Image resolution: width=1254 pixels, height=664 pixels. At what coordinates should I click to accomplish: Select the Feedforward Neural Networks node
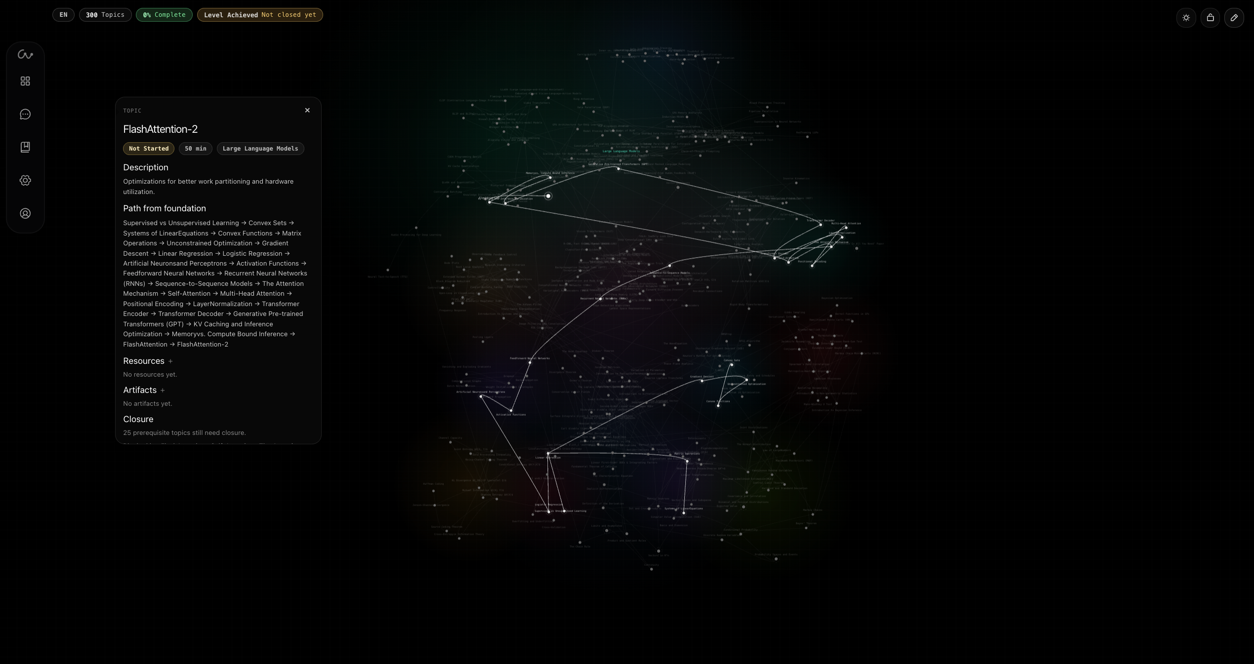[530, 362]
